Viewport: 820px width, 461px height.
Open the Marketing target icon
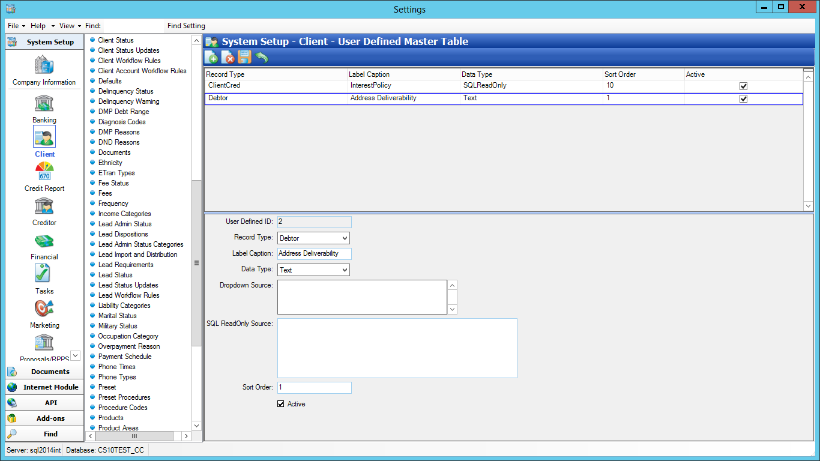point(44,308)
